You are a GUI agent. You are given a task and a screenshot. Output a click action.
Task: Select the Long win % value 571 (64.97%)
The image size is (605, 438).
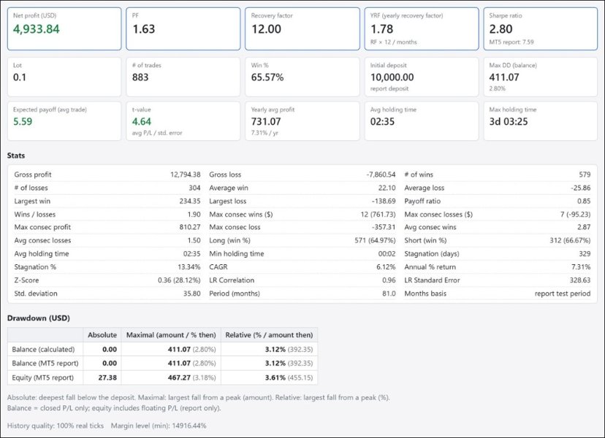[x=375, y=241]
